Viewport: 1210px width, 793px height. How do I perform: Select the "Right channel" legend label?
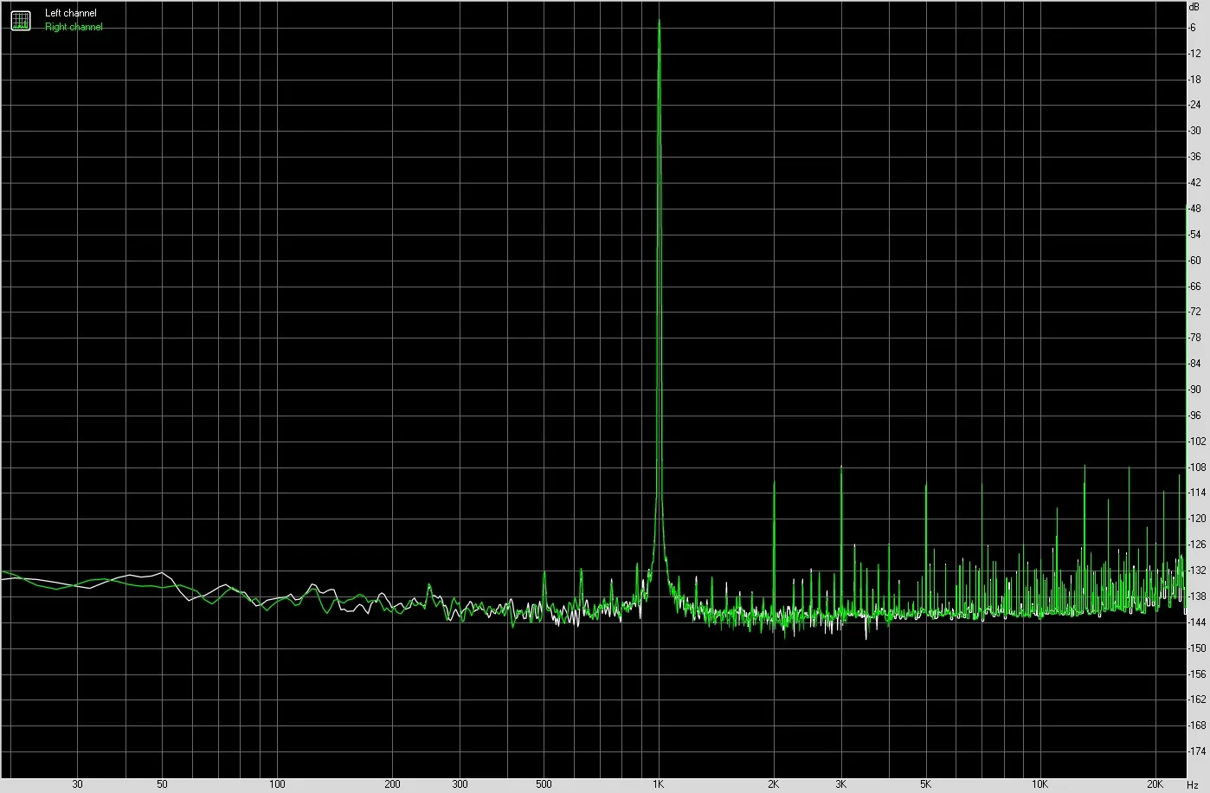click(x=74, y=27)
